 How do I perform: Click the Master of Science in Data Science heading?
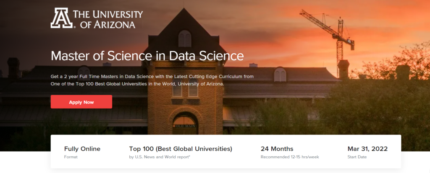[x=147, y=56]
